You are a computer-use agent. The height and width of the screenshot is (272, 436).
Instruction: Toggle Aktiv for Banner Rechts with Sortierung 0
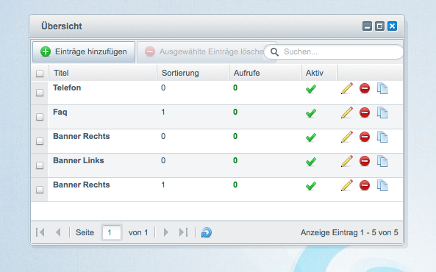[x=311, y=137]
